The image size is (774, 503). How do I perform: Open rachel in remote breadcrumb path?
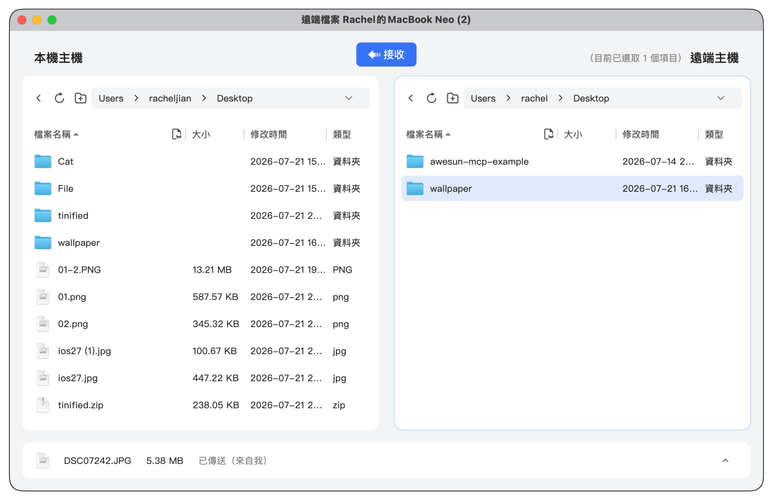[x=534, y=98]
